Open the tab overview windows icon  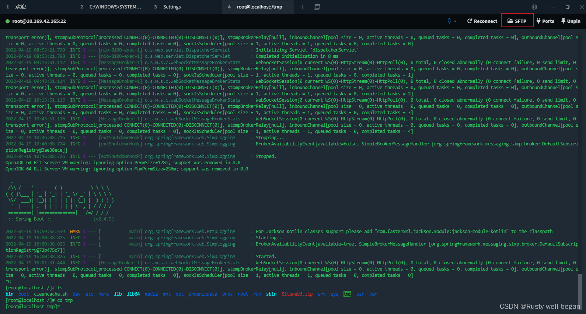317,7
